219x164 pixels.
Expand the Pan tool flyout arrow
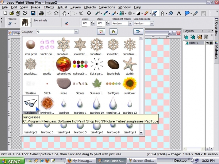69,13
